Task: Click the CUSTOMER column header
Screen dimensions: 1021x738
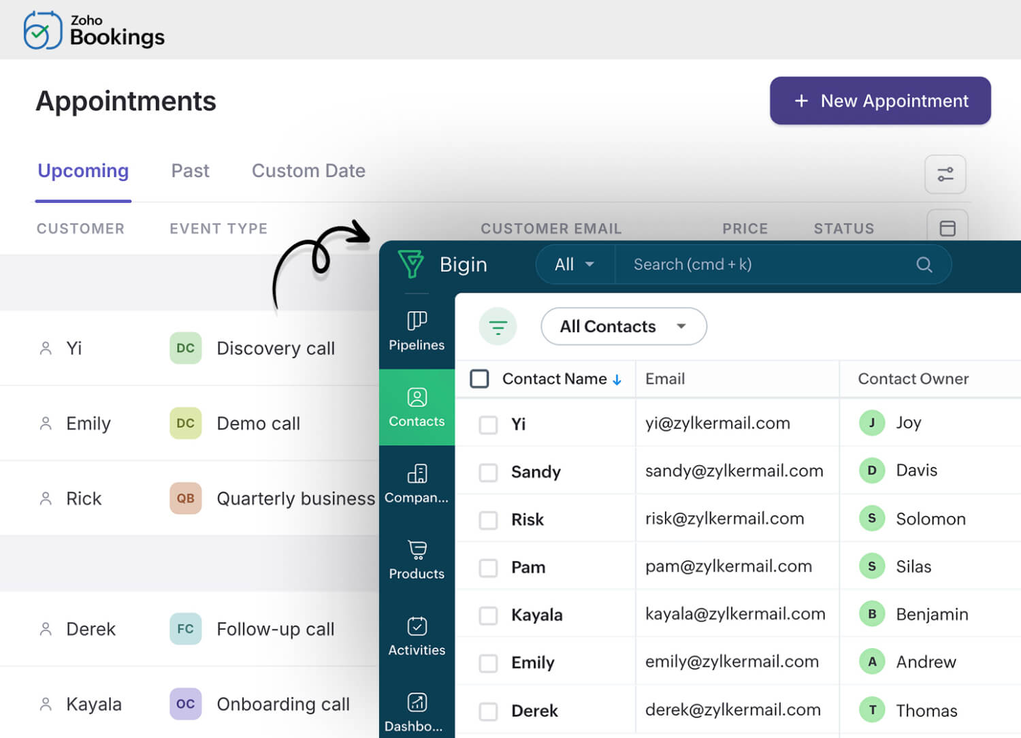Action: pos(80,229)
